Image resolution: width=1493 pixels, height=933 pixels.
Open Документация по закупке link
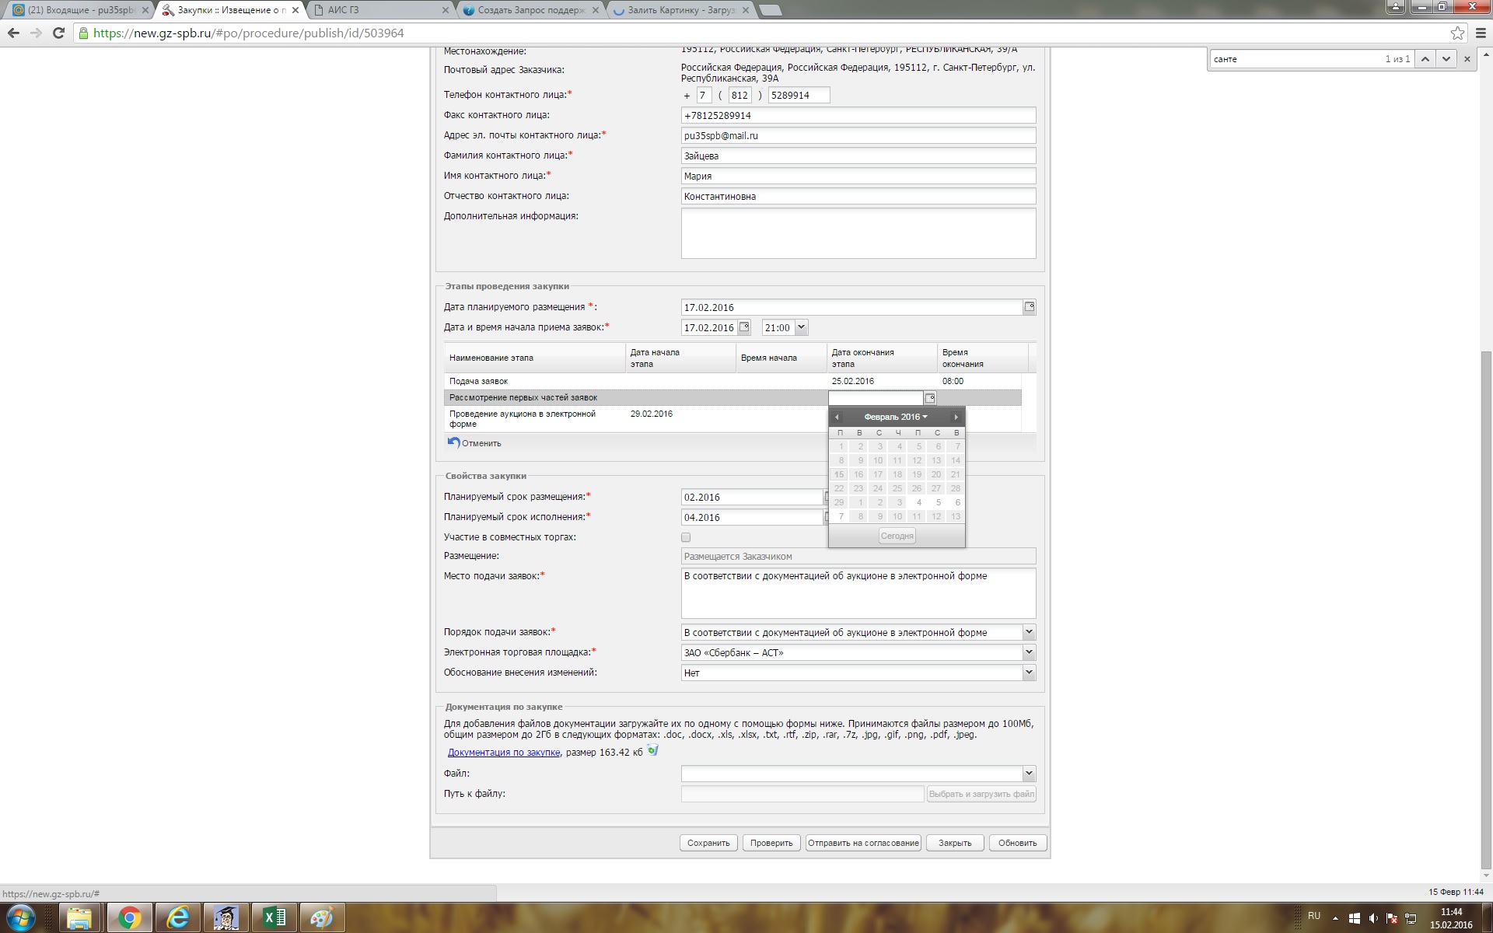tap(503, 753)
